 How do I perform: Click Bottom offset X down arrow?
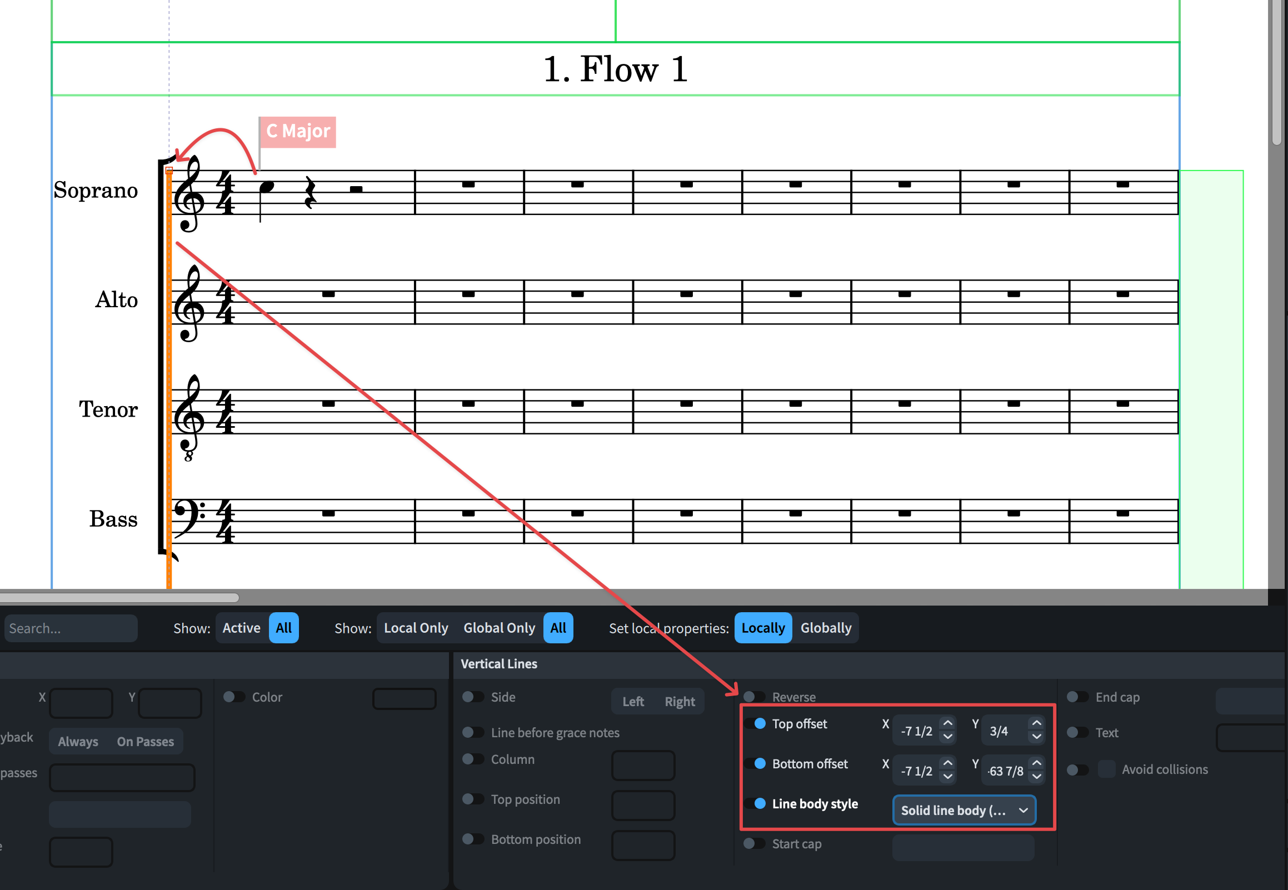click(947, 777)
